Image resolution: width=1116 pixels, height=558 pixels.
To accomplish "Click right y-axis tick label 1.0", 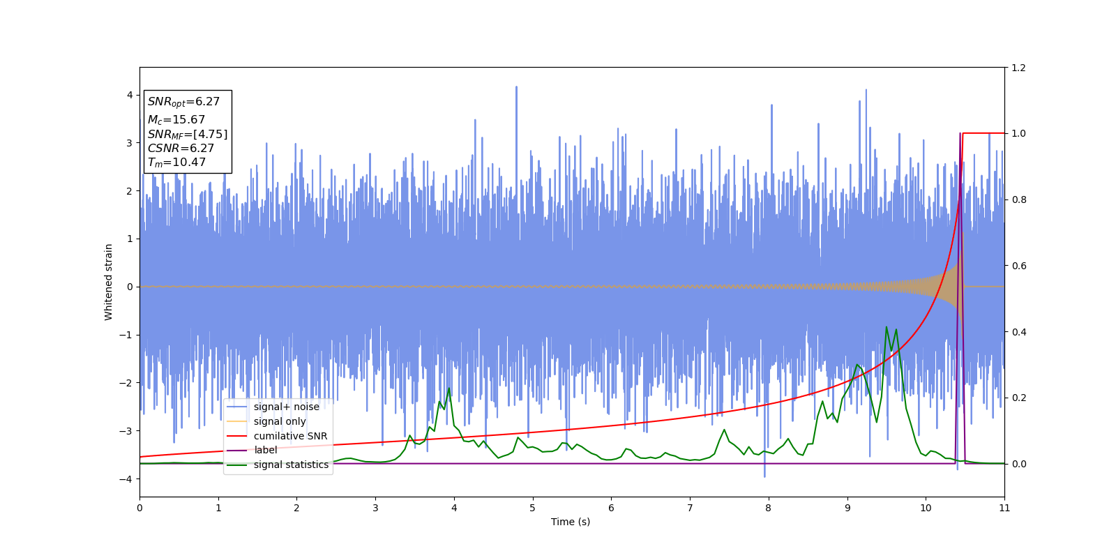I will [1018, 133].
